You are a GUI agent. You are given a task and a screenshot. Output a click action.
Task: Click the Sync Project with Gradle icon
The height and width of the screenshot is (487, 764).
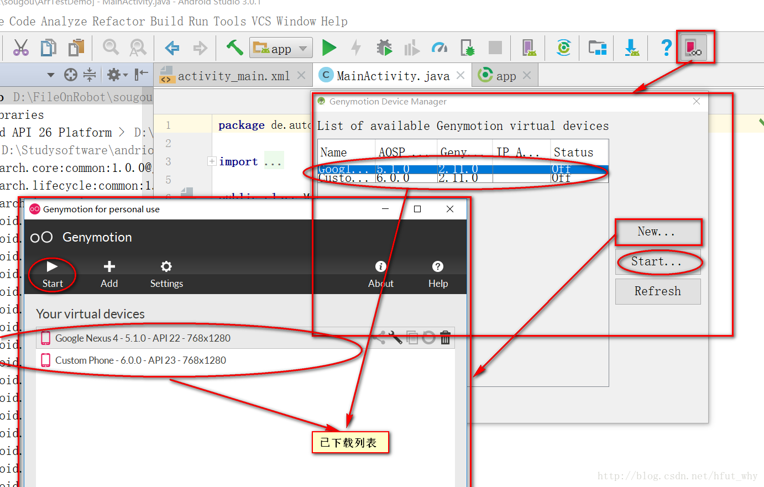(x=563, y=48)
